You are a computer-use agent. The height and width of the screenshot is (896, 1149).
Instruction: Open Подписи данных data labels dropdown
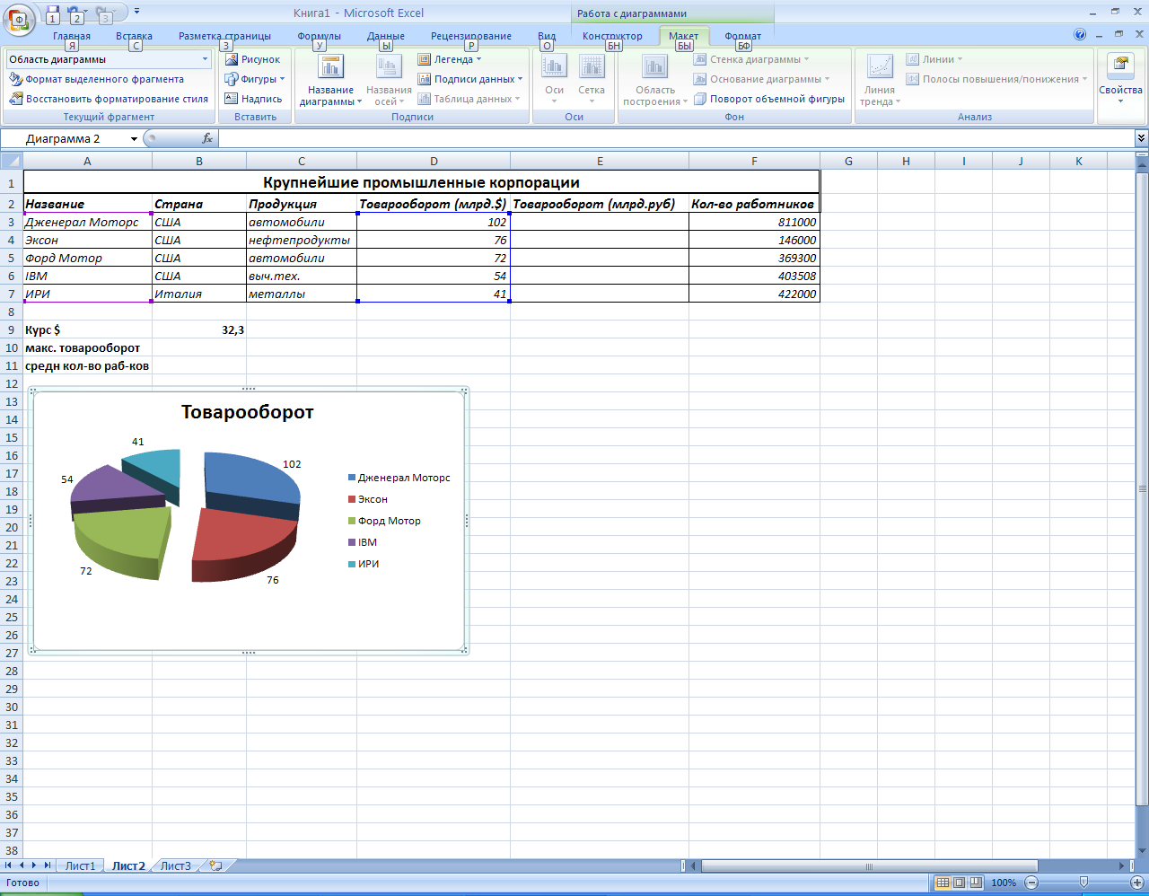[470, 79]
